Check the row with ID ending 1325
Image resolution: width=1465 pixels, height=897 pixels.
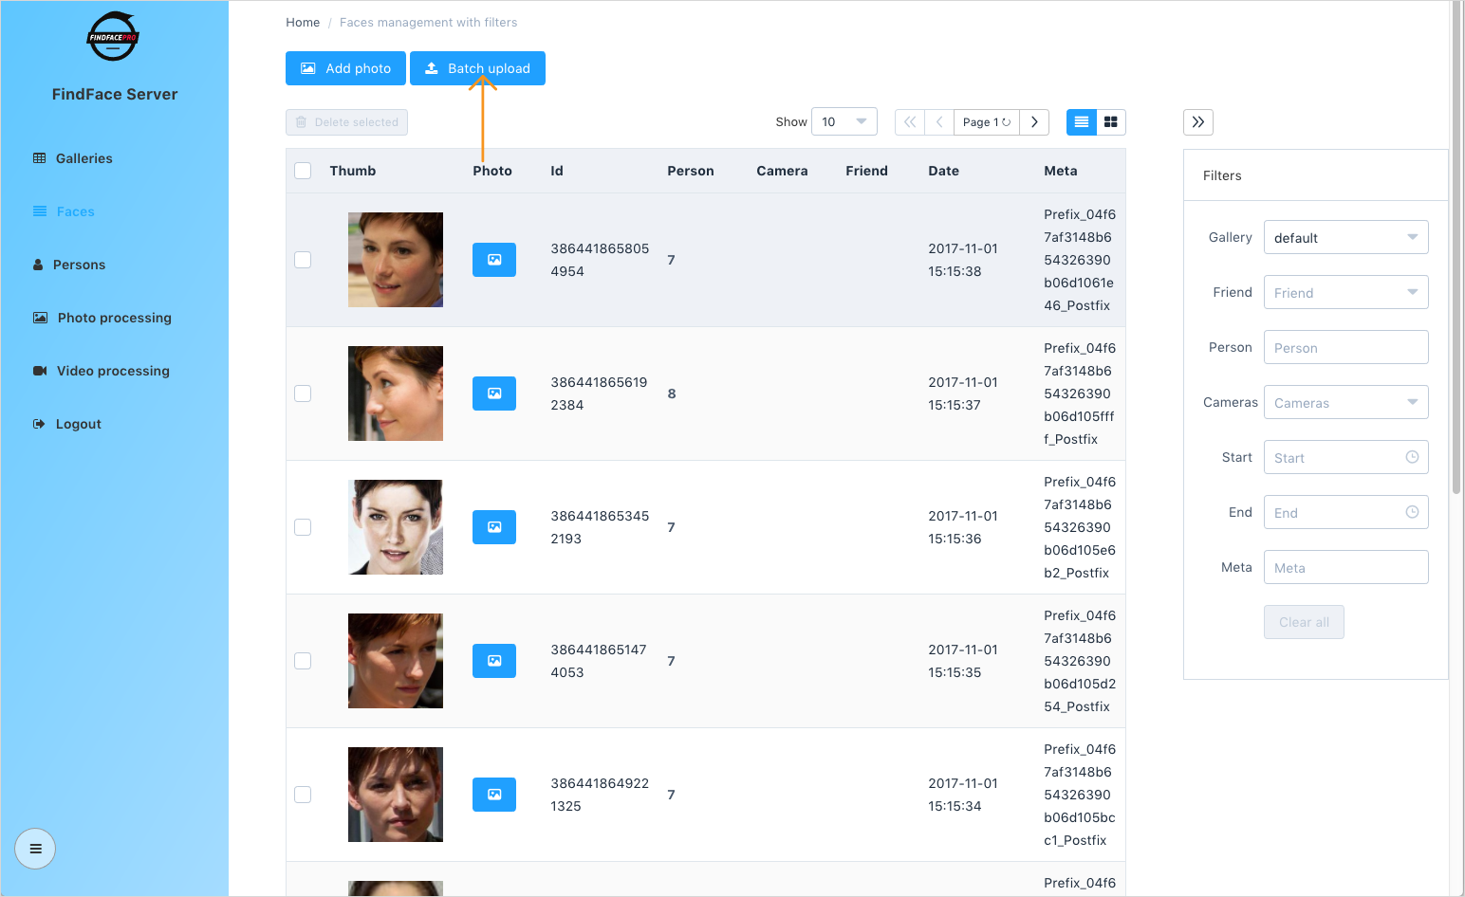pyautogui.click(x=303, y=795)
